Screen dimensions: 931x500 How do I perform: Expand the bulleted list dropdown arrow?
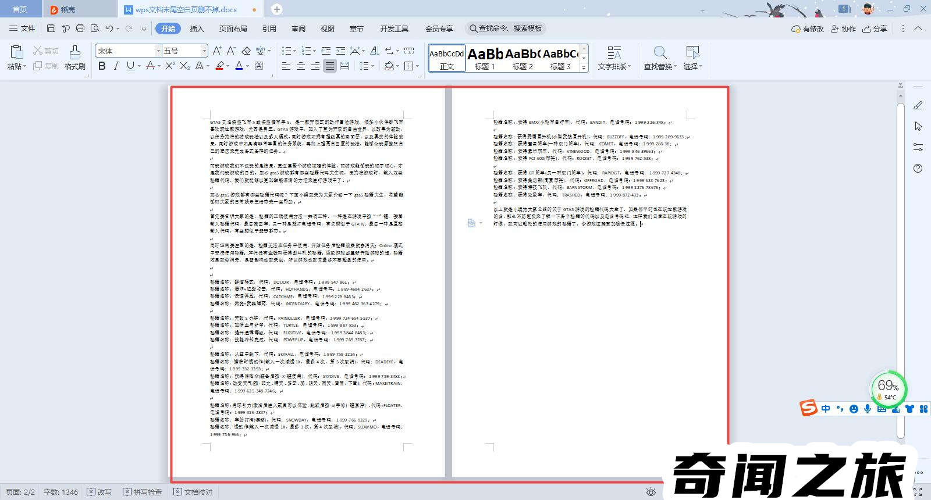(x=296, y=51)
